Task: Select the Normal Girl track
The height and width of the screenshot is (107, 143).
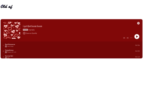Action: [x=71, y=57]
